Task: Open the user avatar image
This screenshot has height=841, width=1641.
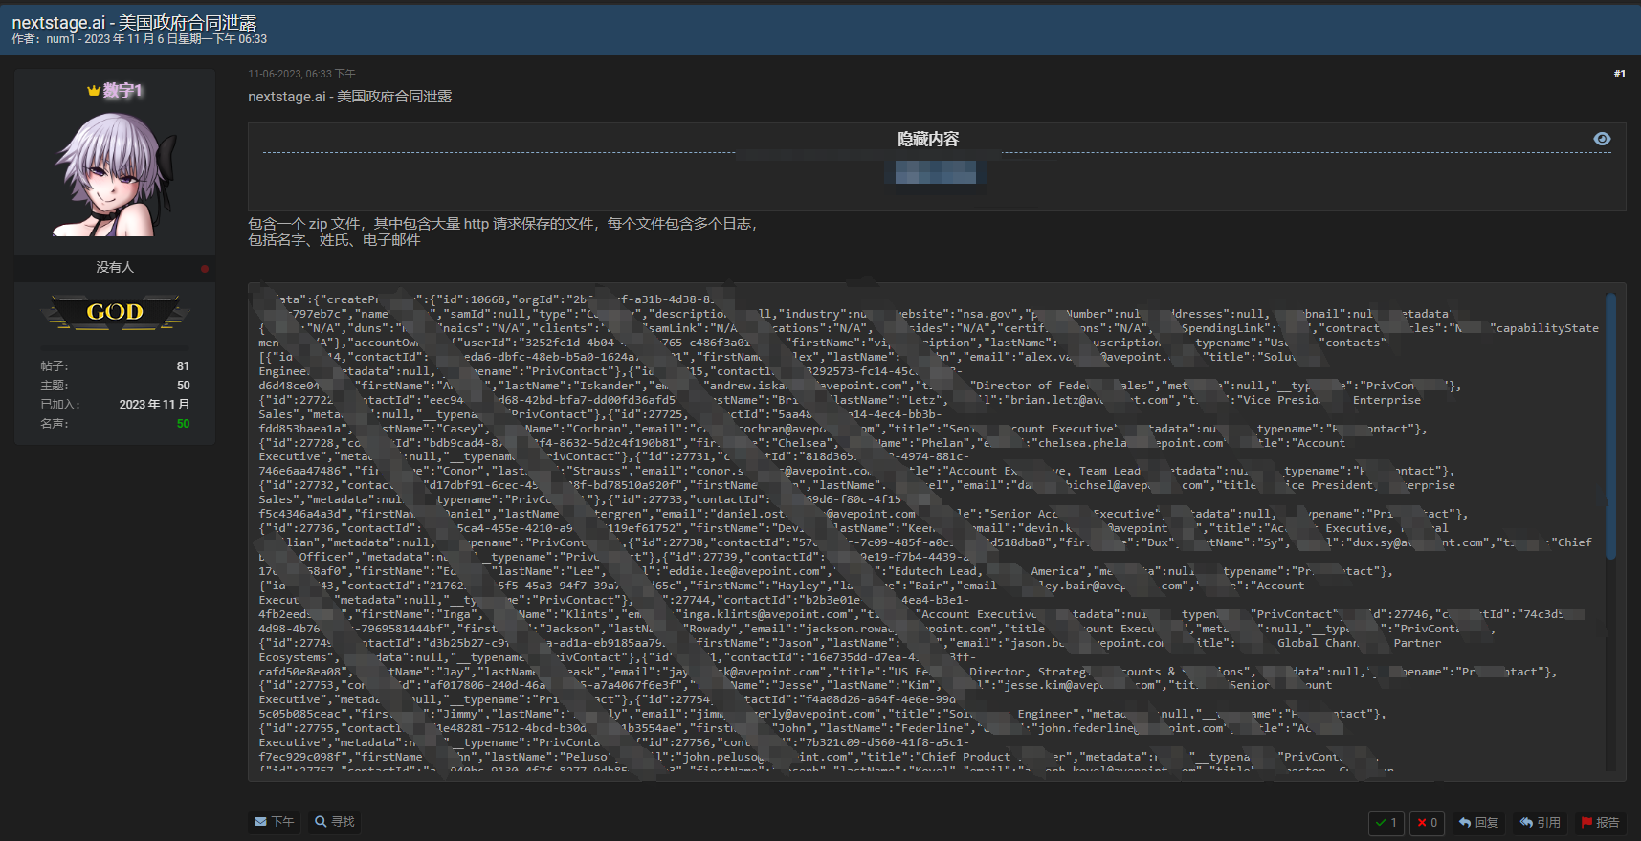Action: 115,175
